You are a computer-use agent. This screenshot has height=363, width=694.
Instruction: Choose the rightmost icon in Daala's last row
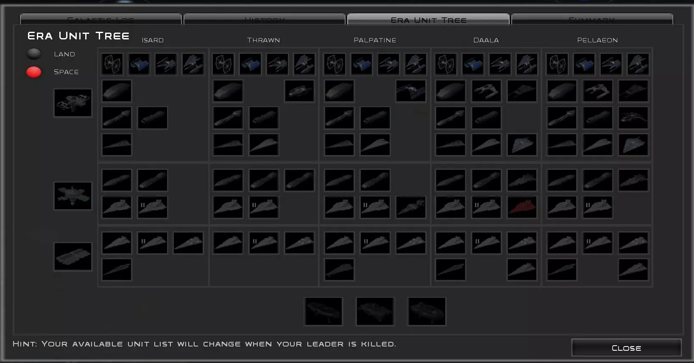pyautogui.click(x=522, y=270)
